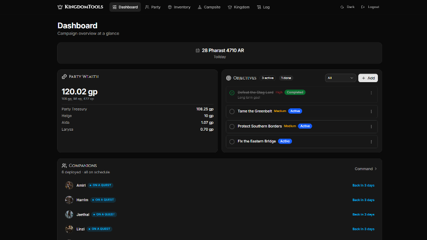Go to the Campsite tab
The height and width of the screenshot is (240, 427).
(x=209, y=7)
